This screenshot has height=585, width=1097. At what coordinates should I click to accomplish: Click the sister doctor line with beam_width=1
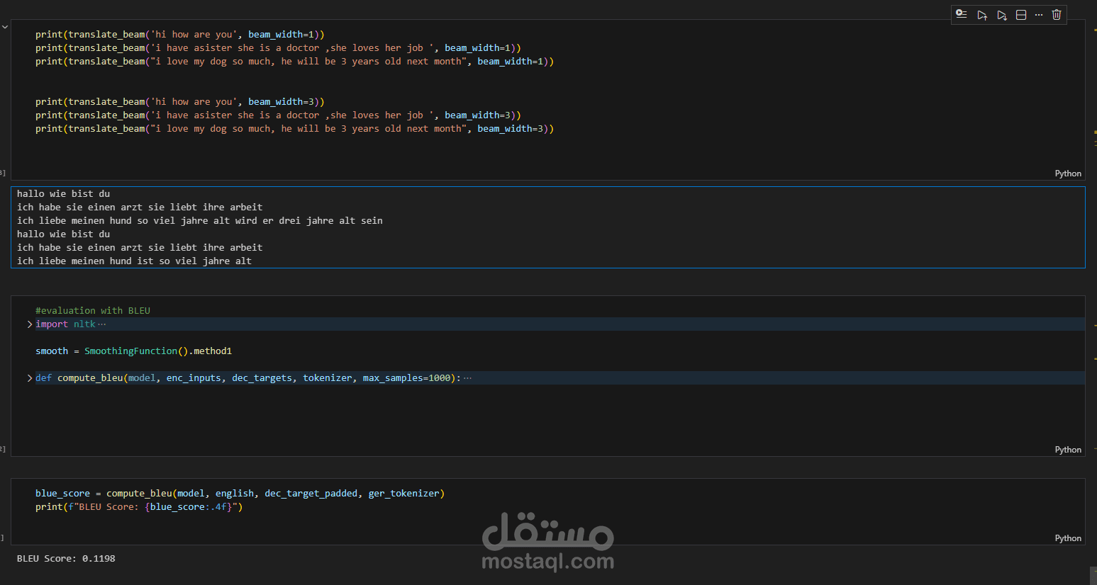click(278, 48)
